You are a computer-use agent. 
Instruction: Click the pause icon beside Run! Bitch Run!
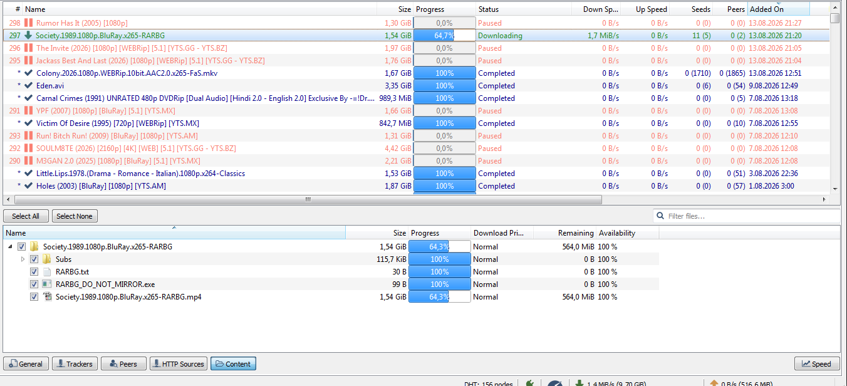coord(28,136)
